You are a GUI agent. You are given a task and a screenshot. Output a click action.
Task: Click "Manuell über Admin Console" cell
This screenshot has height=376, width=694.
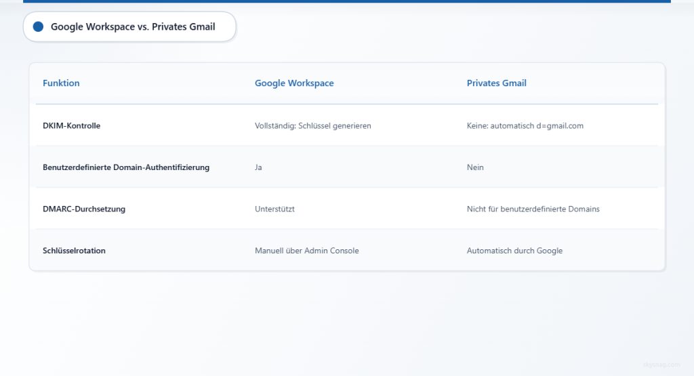tap(306, 251)
